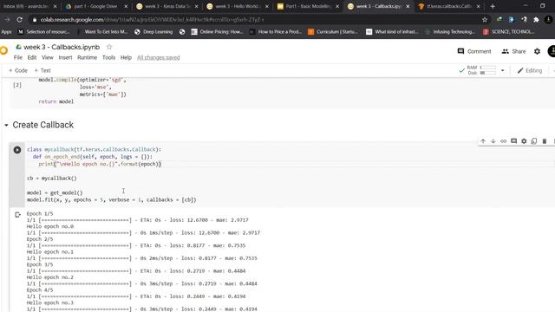Click the return model code line

coord(55,101)
